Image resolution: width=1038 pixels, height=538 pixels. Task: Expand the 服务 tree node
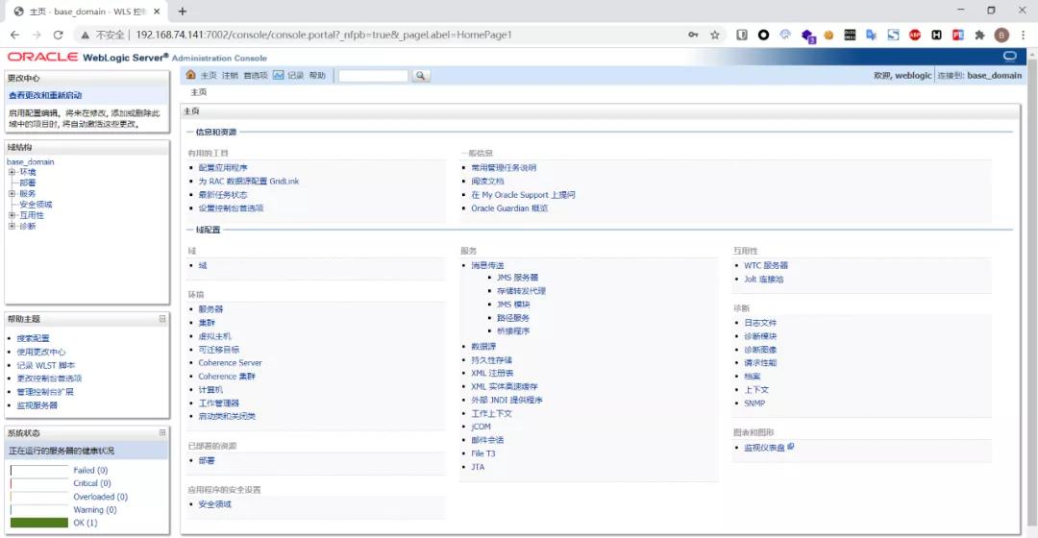click(x=12, y=194)
